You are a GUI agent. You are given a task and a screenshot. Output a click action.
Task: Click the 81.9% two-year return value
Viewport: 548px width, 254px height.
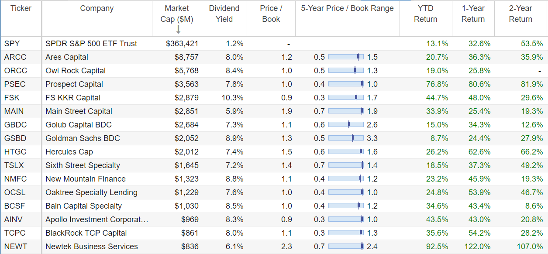coord(532,84)
